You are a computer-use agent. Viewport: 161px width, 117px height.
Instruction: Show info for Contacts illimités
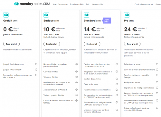77,71
